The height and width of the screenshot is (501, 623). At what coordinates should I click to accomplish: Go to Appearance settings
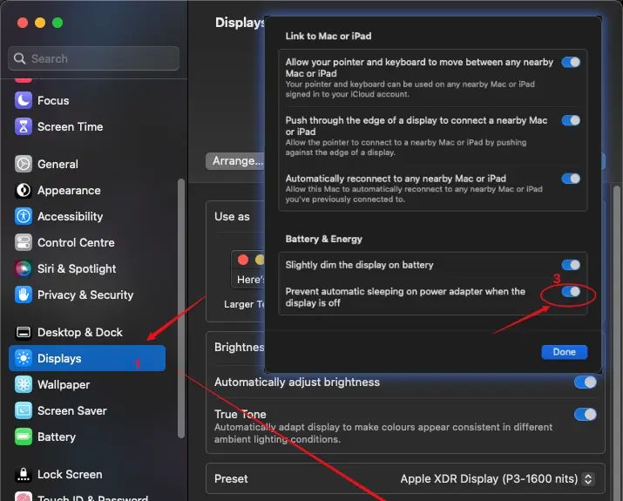tap(87, 190)
